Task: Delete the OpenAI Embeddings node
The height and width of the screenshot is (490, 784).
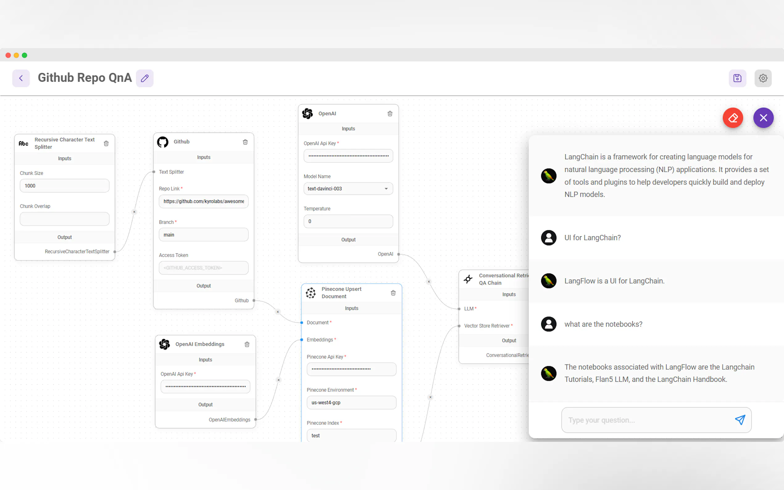Action: 247,344
